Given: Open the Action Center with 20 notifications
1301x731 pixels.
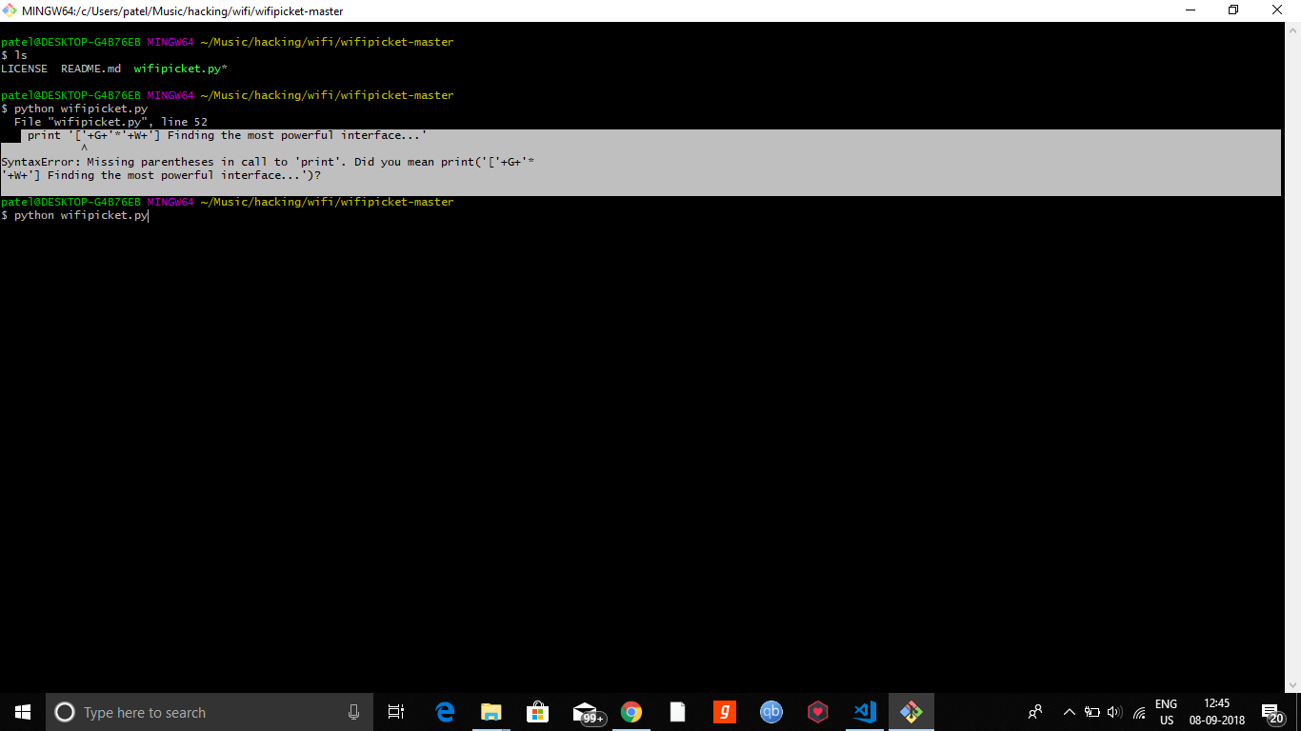Looking at the screenshot, I should (x=1273, y=713).
